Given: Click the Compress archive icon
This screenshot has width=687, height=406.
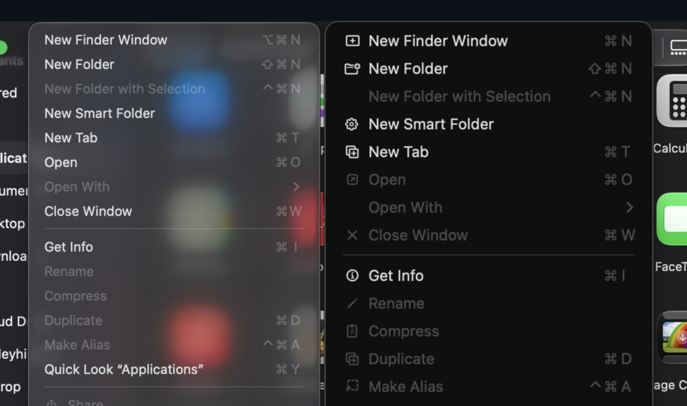Looking at the screenshot, I should (352, 331).
